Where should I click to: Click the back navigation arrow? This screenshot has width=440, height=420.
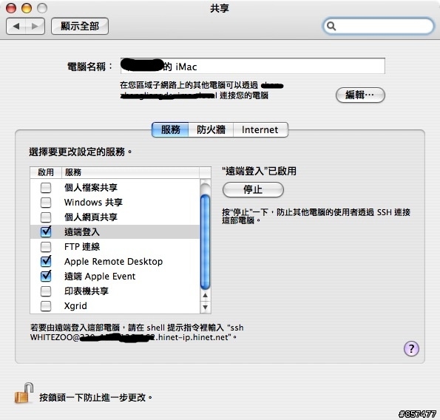tap(16, 27)
